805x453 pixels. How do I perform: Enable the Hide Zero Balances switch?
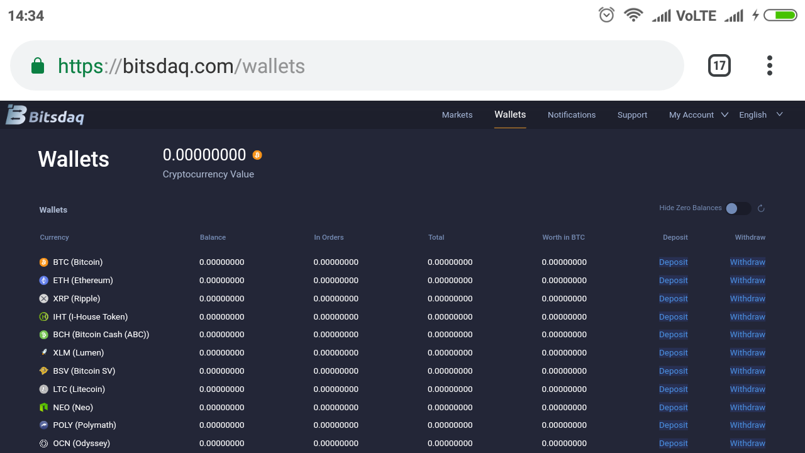tap(738, 208)
